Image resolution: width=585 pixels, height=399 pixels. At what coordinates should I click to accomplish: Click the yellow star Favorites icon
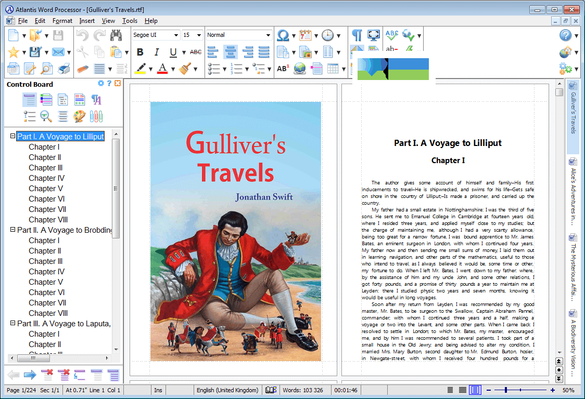coord(14,52)
